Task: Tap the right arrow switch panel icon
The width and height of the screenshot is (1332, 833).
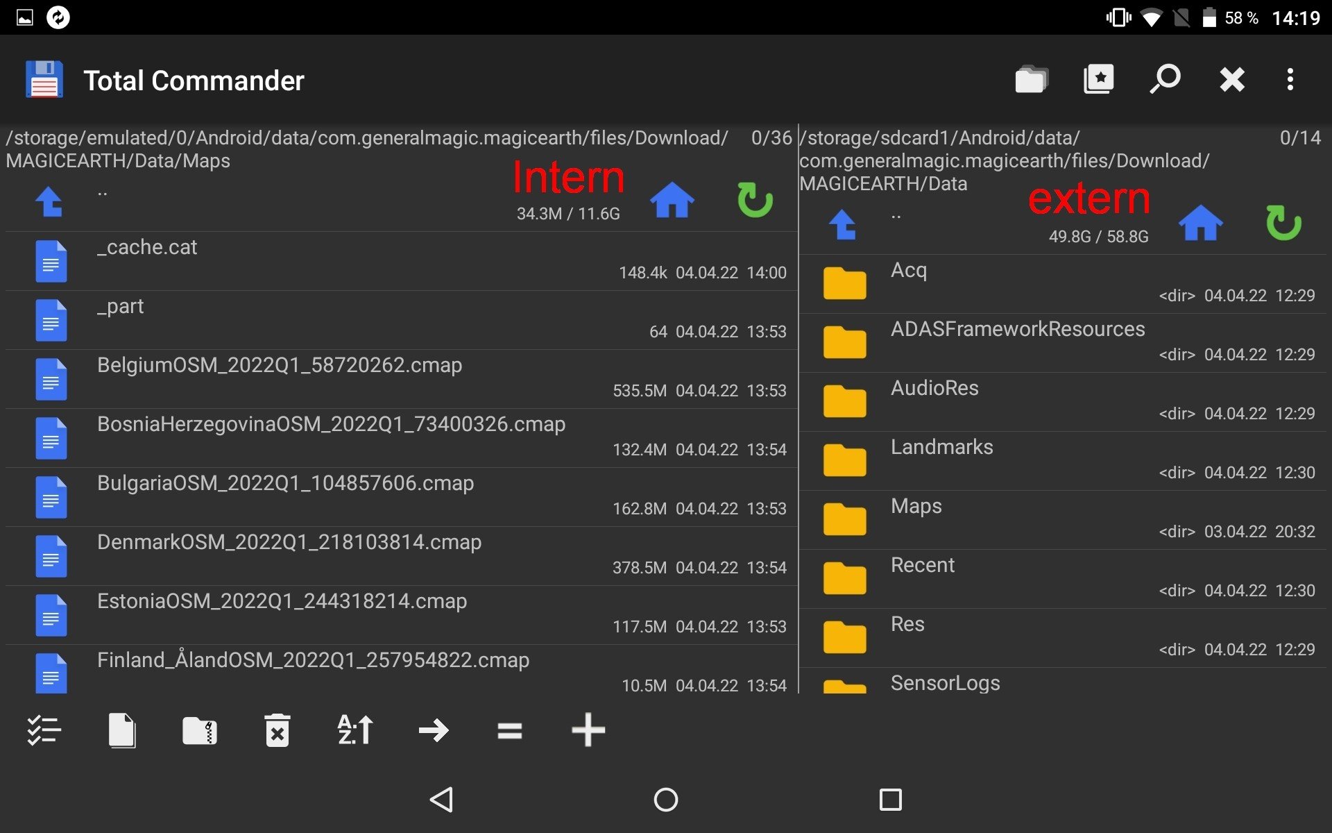Action: coord(434,730)
